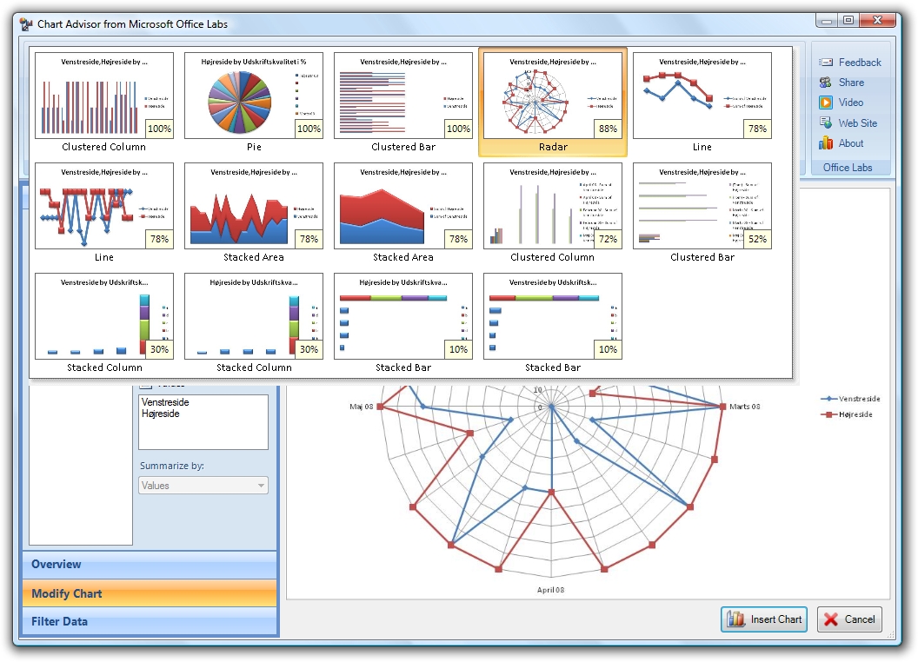Click the Office Labs group label
918x662 pixels.
coord(848,168)
